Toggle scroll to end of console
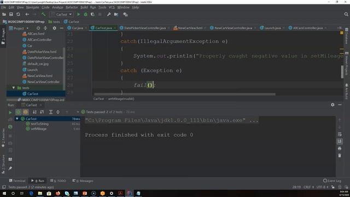The width and height of the screenshot is (350, 197). click(340, 141)
